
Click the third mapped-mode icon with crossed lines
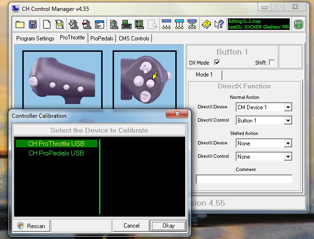[192, 24]
